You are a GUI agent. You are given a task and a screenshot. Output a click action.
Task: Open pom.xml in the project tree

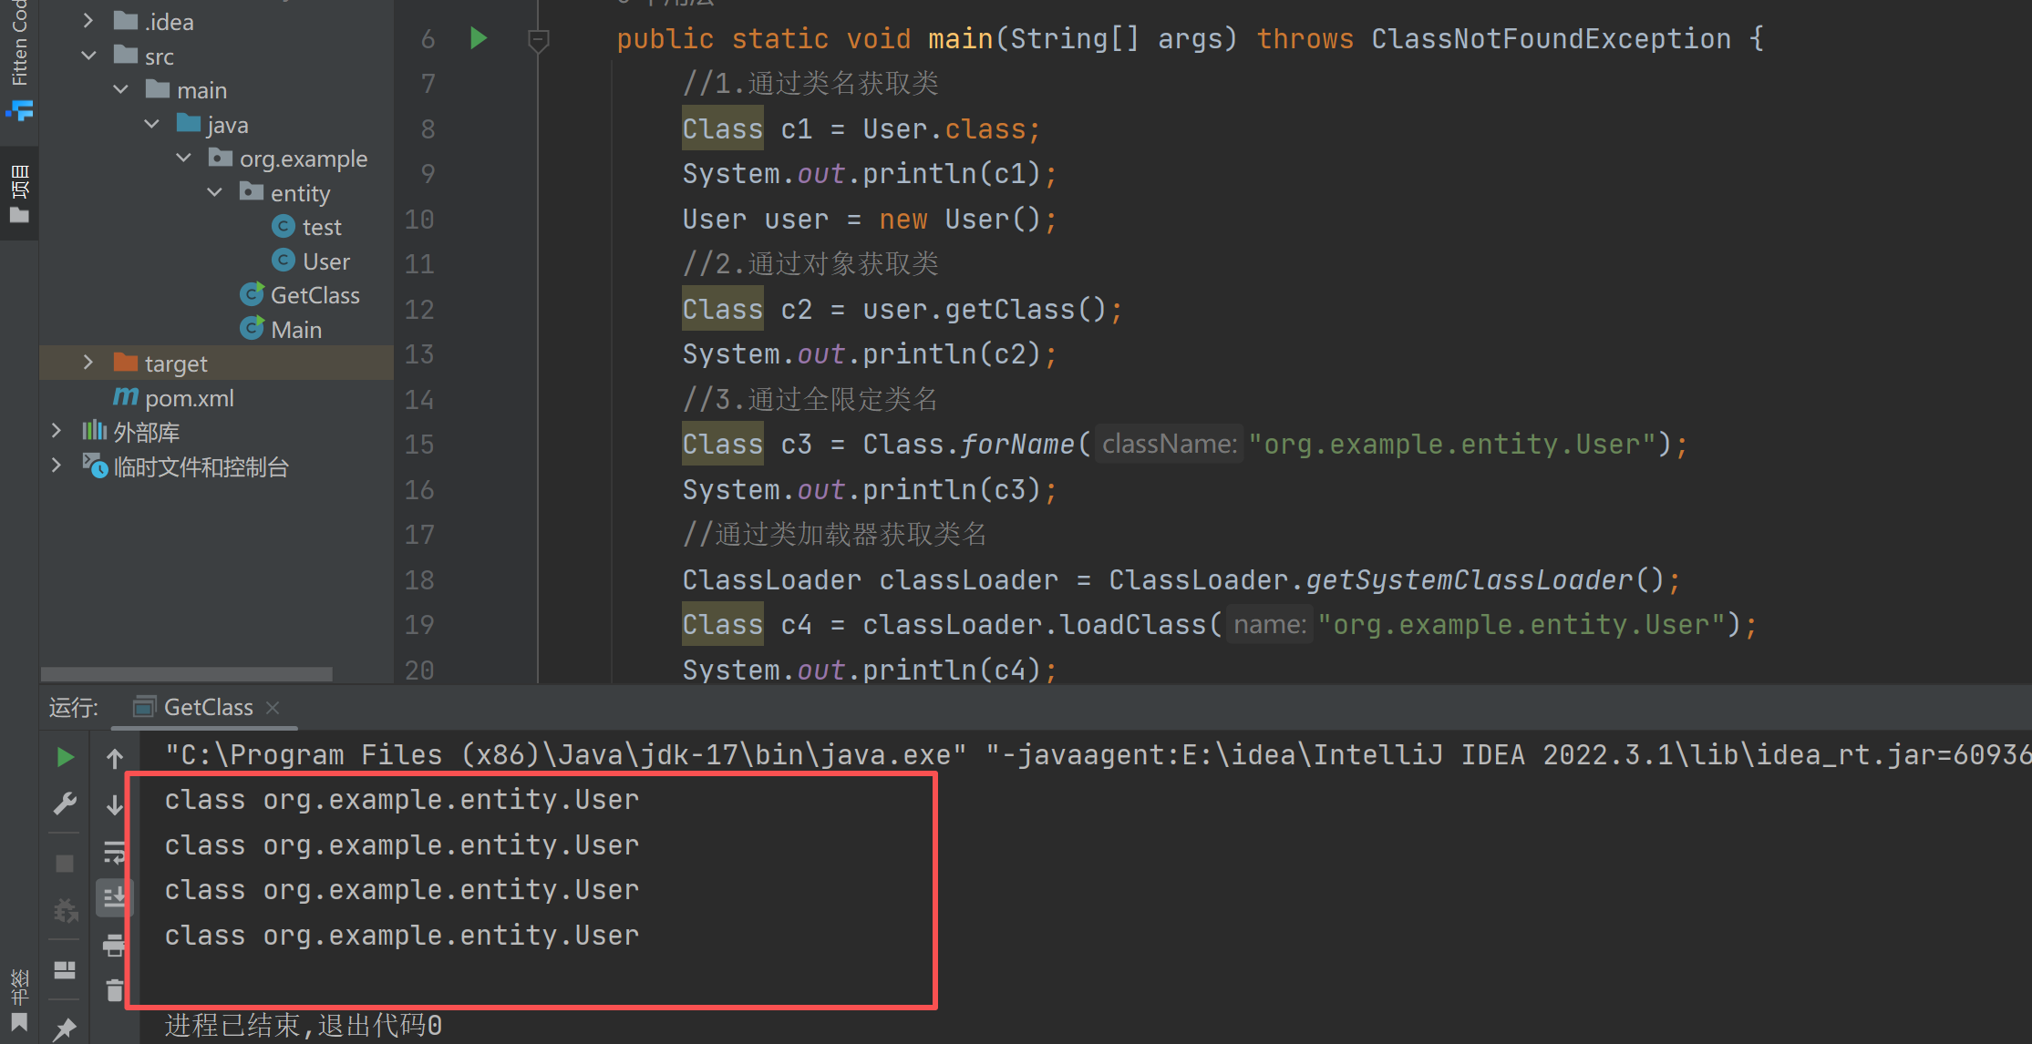[189, 398]
